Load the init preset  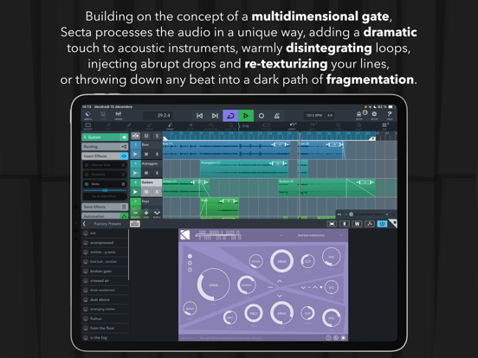105,233
